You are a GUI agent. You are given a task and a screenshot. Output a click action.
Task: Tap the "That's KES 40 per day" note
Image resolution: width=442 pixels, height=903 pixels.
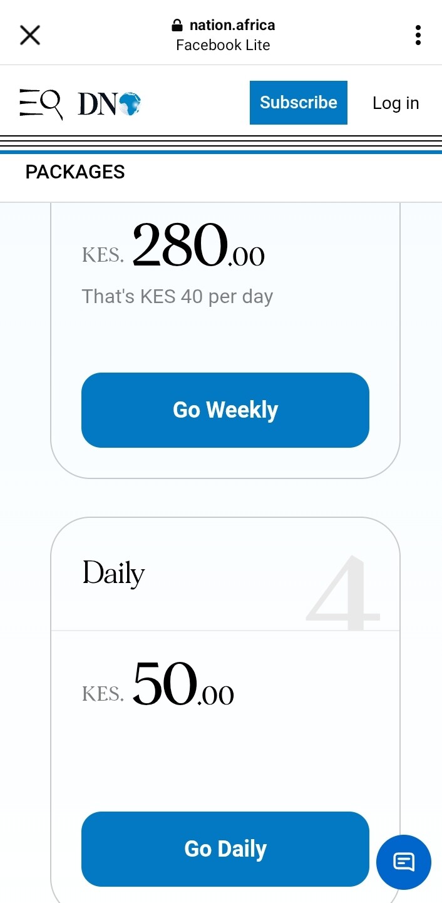[x=177, y=296]
